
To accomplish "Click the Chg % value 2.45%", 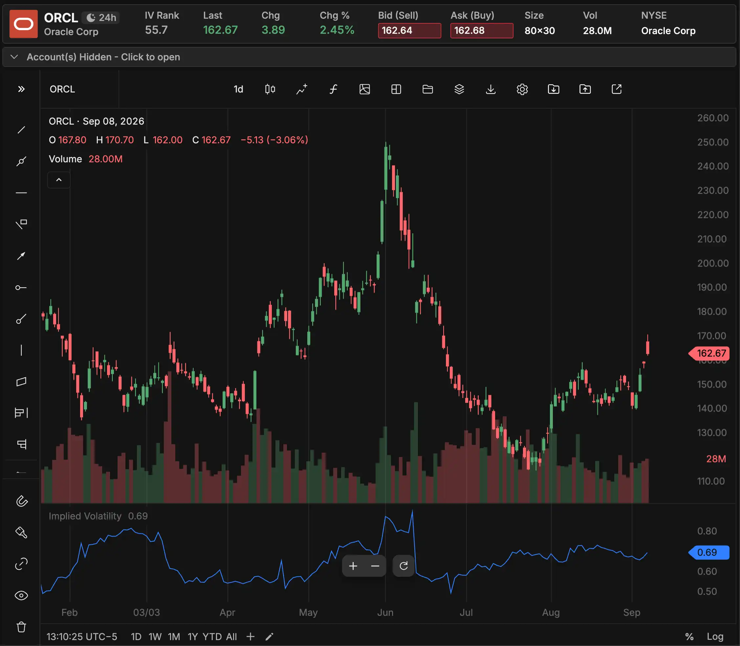I will [x=337, y=30].
